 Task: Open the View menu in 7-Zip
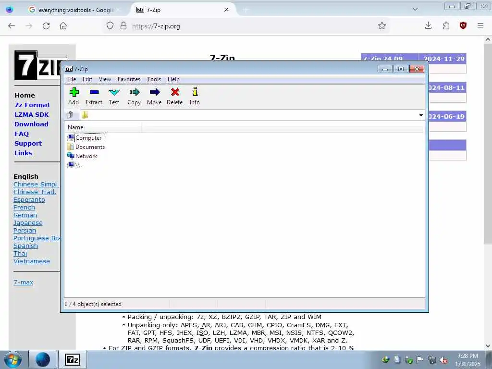(x=105, y=79)
